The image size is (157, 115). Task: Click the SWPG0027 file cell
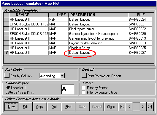140,53
